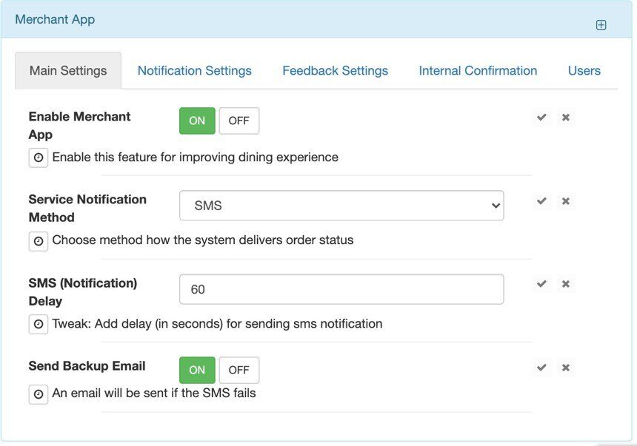
Task: Focus the SMS Notification Delay field
Action: point(341,289)
